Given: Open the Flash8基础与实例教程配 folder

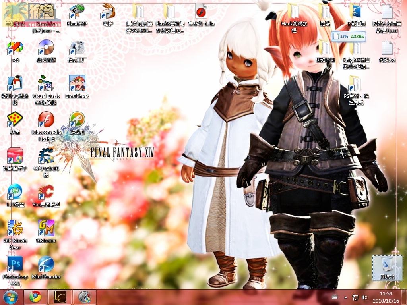Looking at the screenshot, I should [170, 19].
